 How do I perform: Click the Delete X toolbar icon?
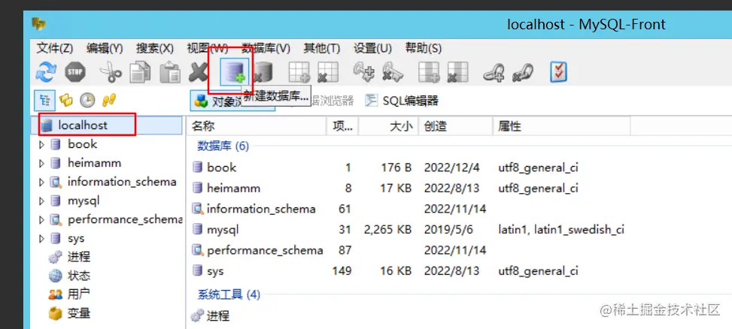(198, 72)
